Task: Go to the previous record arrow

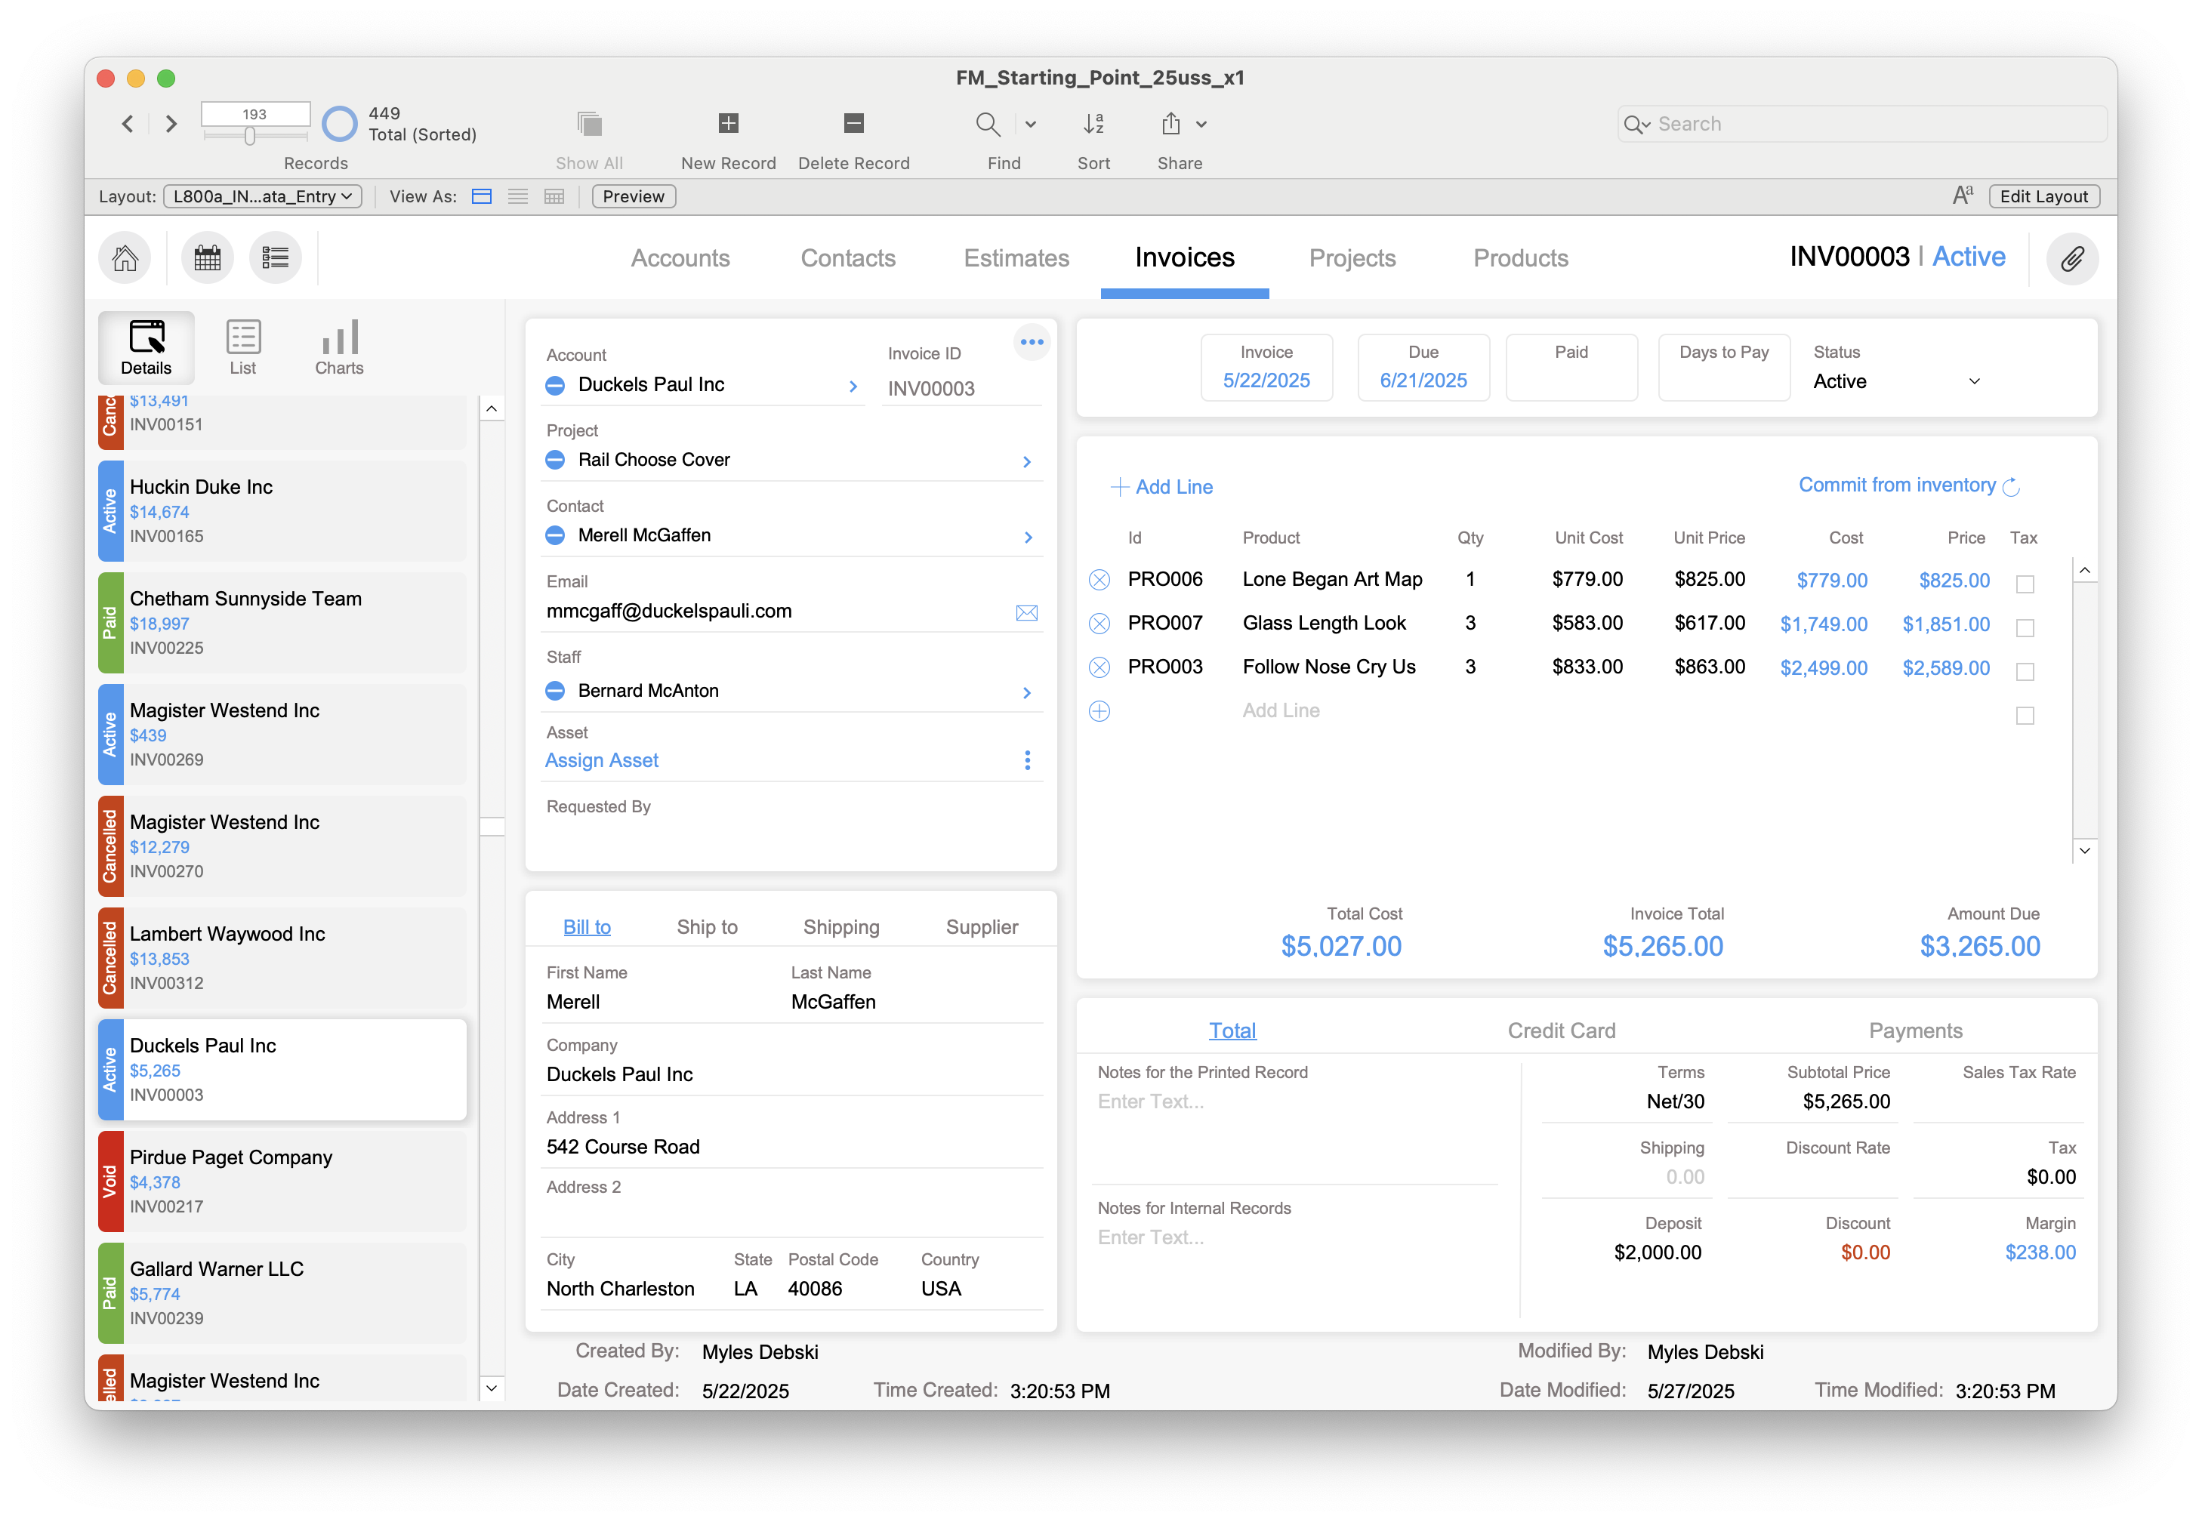Action: (x=128, y=124)
